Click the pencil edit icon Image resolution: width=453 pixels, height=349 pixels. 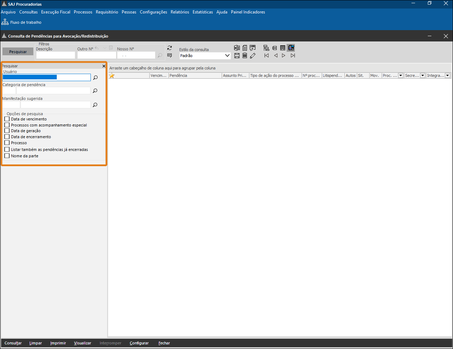[x=253, y=56]
